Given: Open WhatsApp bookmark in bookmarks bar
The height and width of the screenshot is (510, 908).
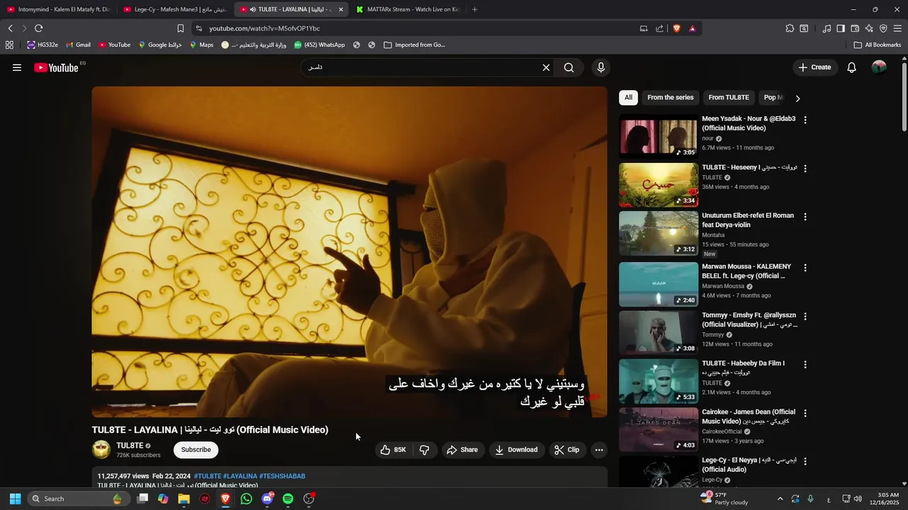Looking at the screenshot, I should (x=319, y=45).
